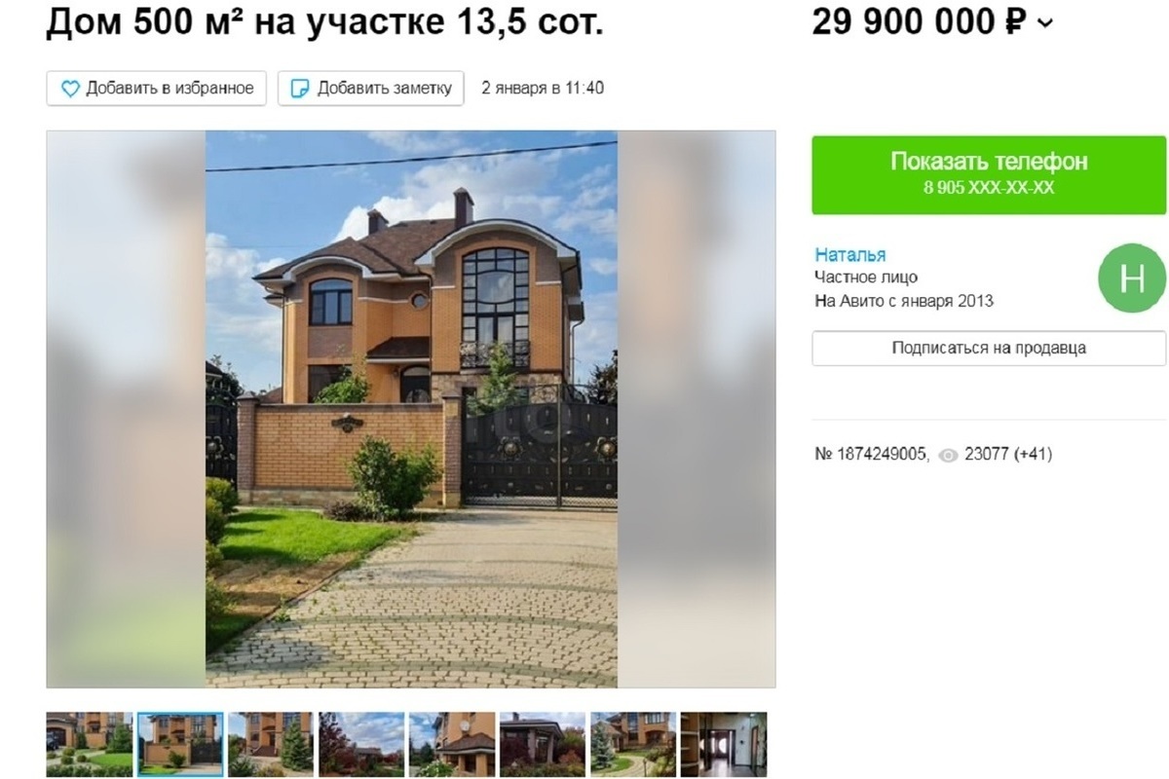Viewport: 1169px width, 779px height.
Task: Select the highlighted second thumbnail
Action: pos(180,745)
